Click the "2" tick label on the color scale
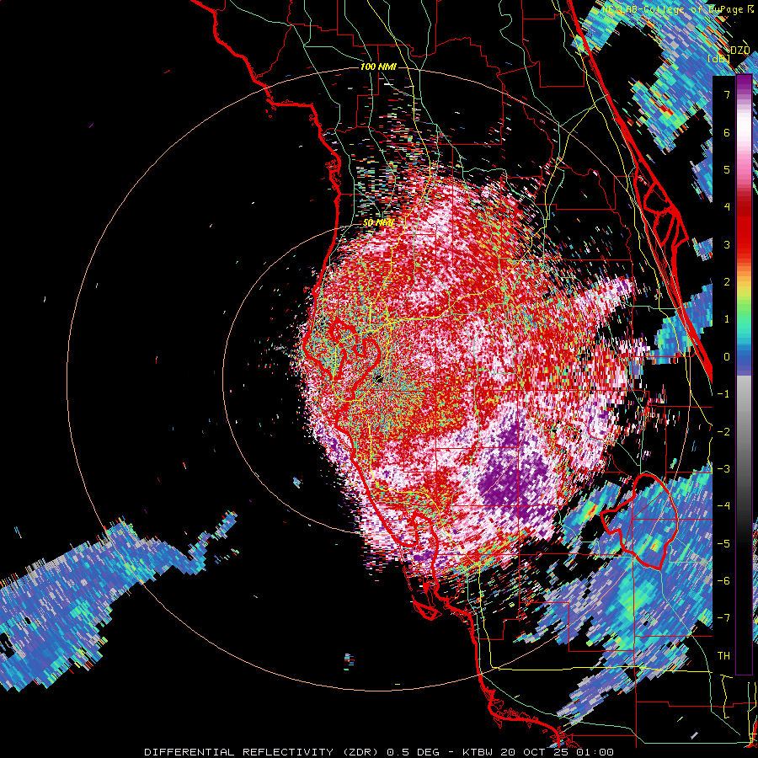Viewport: 758px width, 758px height. click(x=727, y=282)
